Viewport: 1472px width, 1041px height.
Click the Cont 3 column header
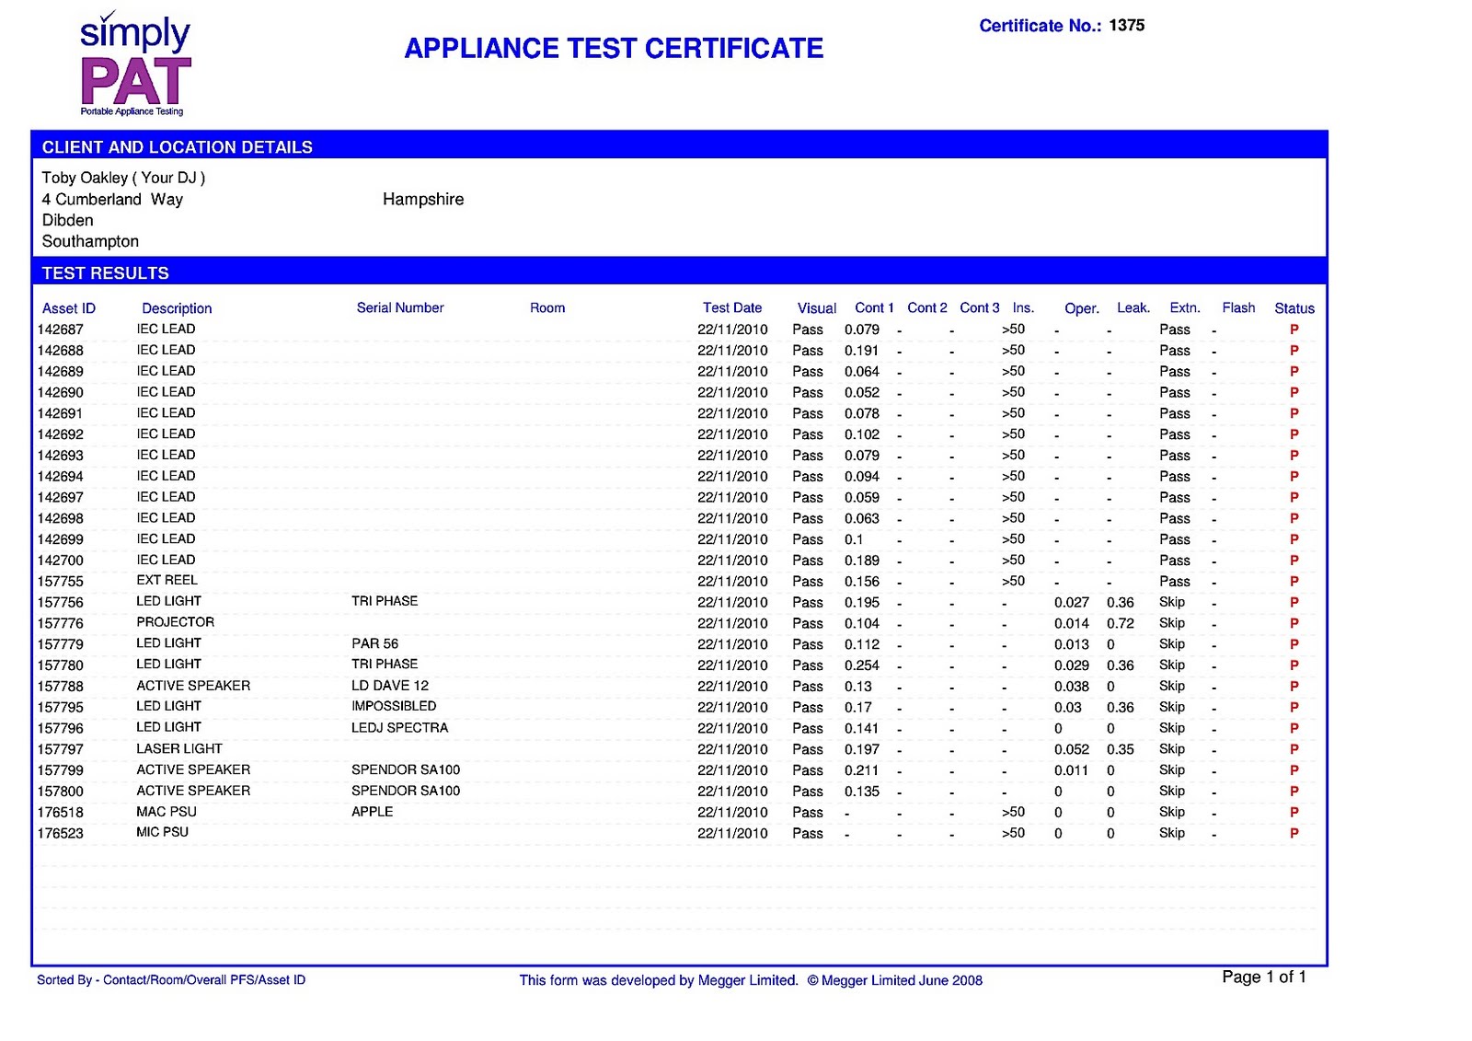point(980,307)
